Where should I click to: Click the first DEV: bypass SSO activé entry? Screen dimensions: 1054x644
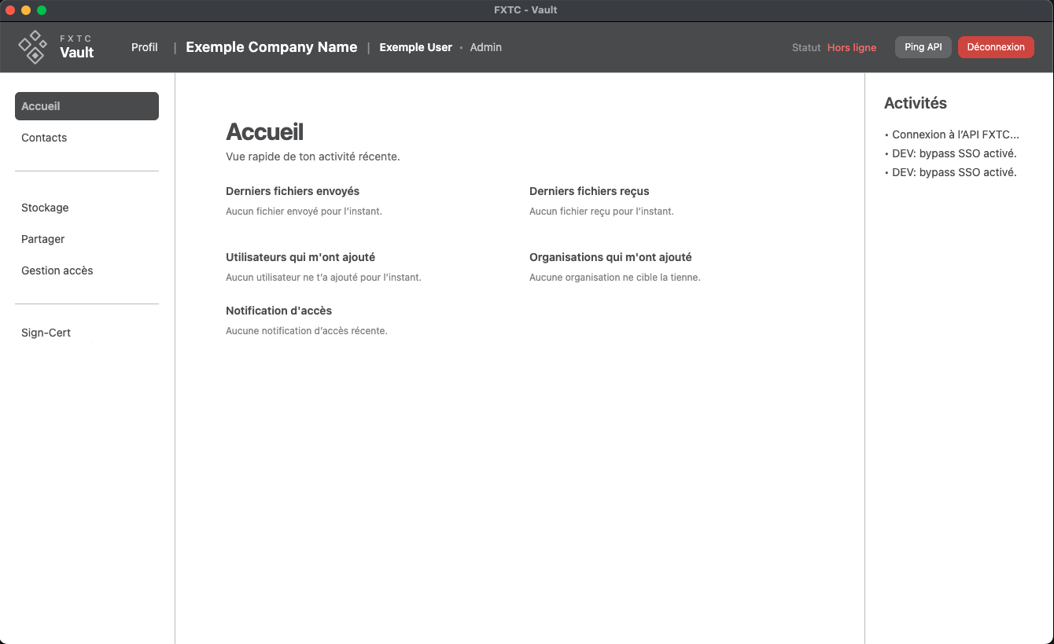pos(953,153)
